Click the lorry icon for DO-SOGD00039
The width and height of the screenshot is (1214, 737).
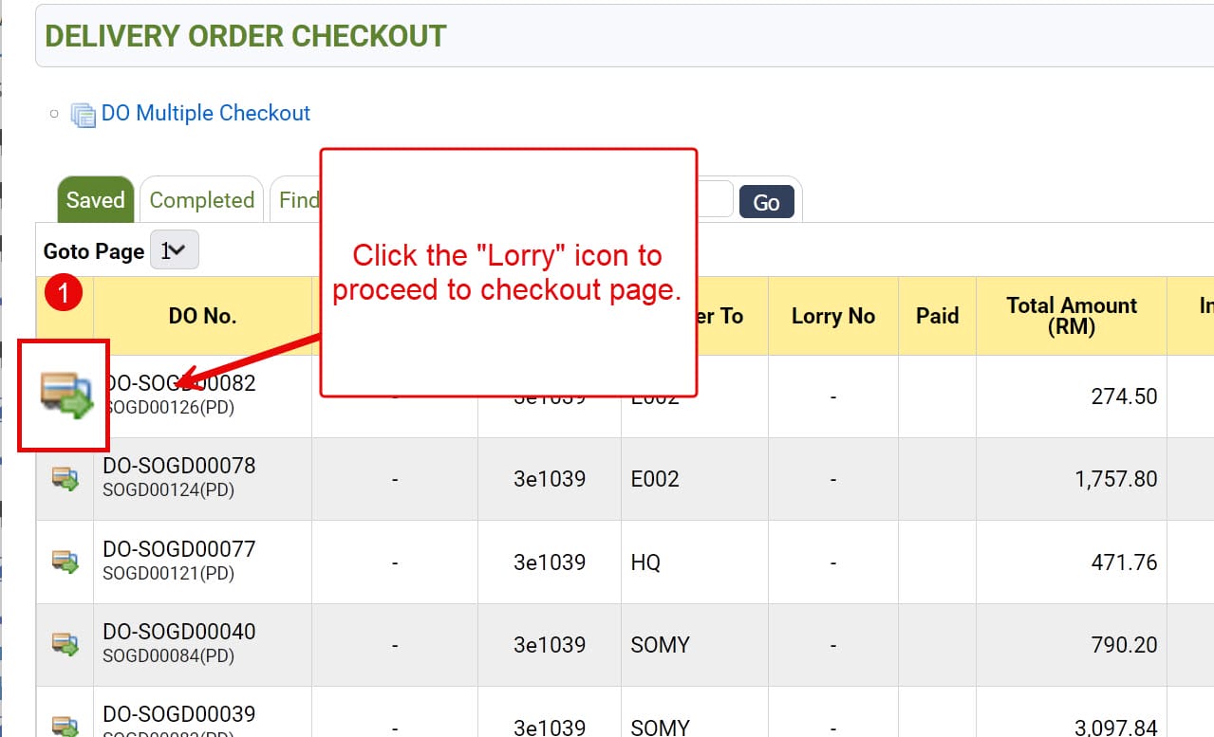click(65, 726)
